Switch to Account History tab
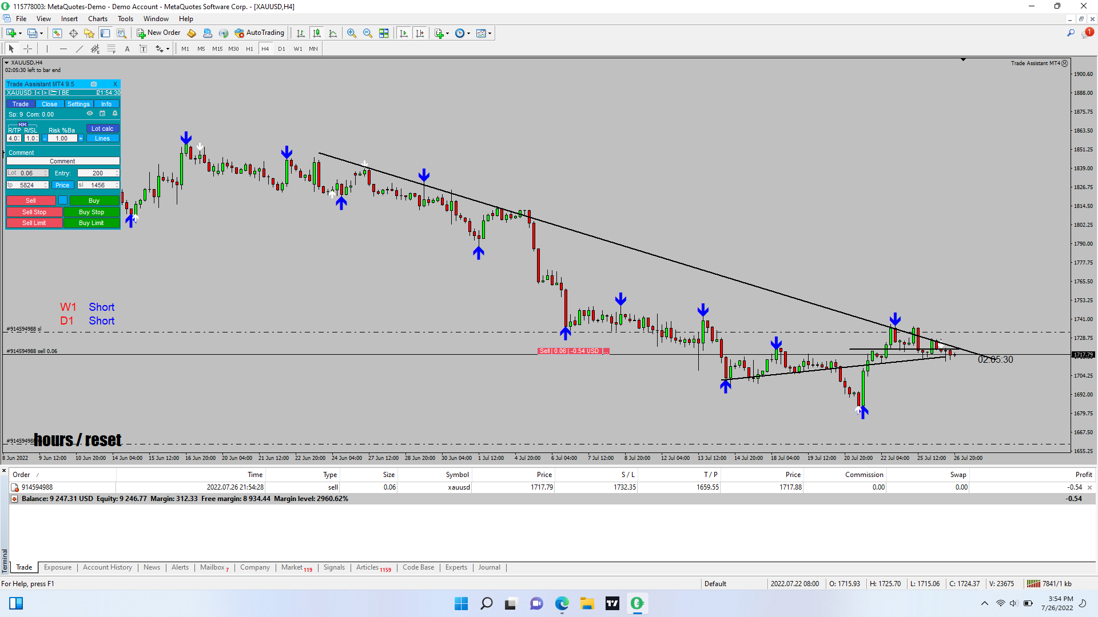The width and height of the screenshot is (1098, 617). point(107,567)
